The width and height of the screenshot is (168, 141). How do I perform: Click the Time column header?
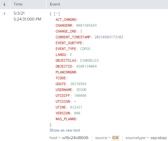tap(18, 4)
